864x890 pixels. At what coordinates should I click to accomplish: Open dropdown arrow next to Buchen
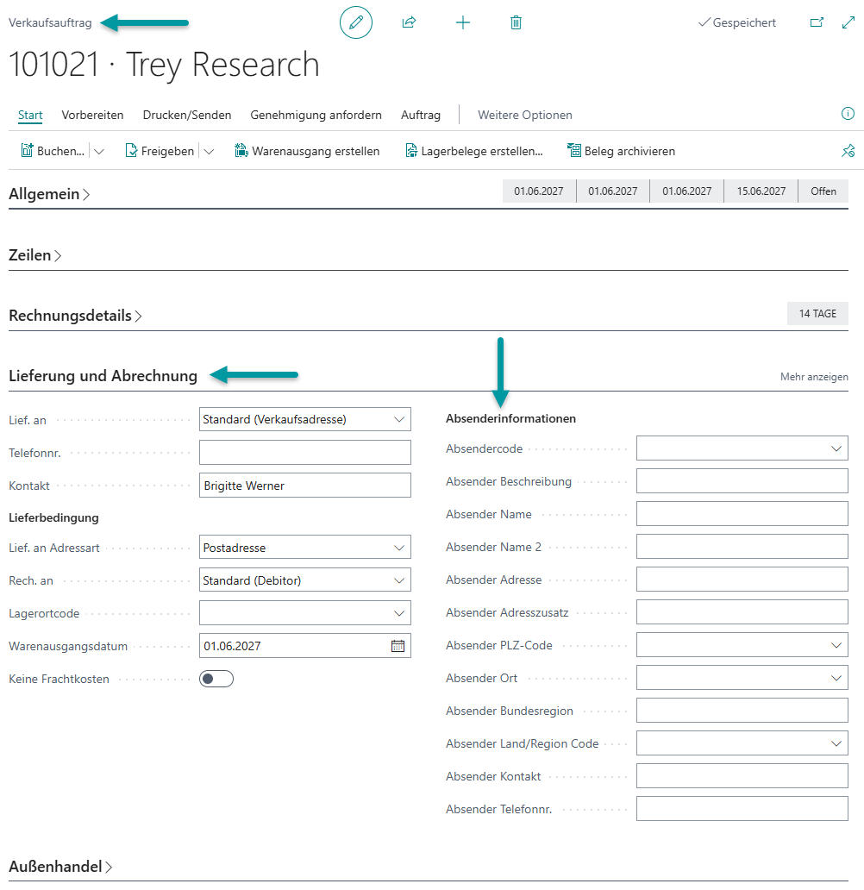click(99, 151)
